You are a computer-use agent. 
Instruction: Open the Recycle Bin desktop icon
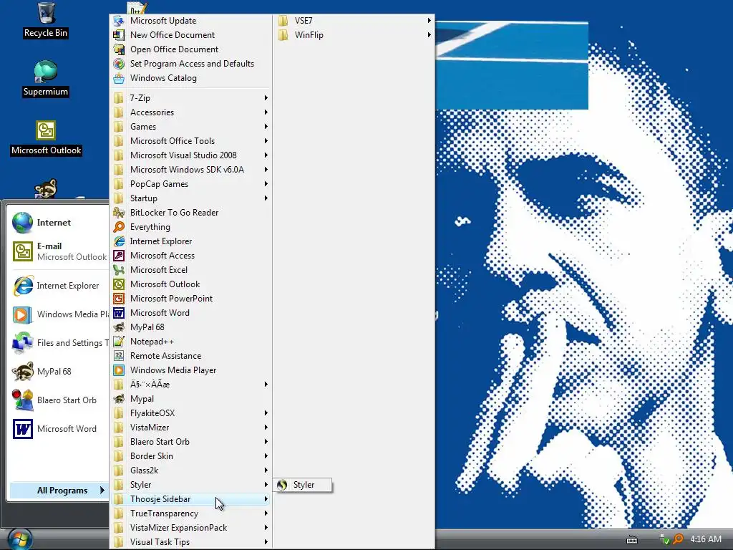[45, 19]
